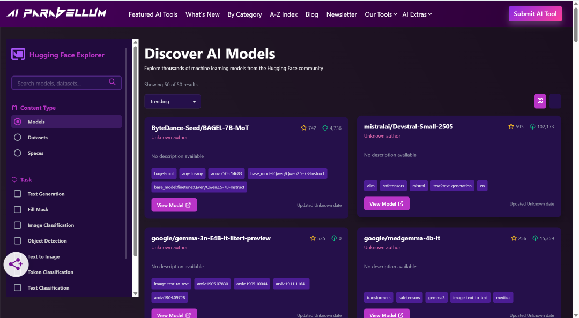
Task: Click the gemma3 tag
Action: [436, 297]
